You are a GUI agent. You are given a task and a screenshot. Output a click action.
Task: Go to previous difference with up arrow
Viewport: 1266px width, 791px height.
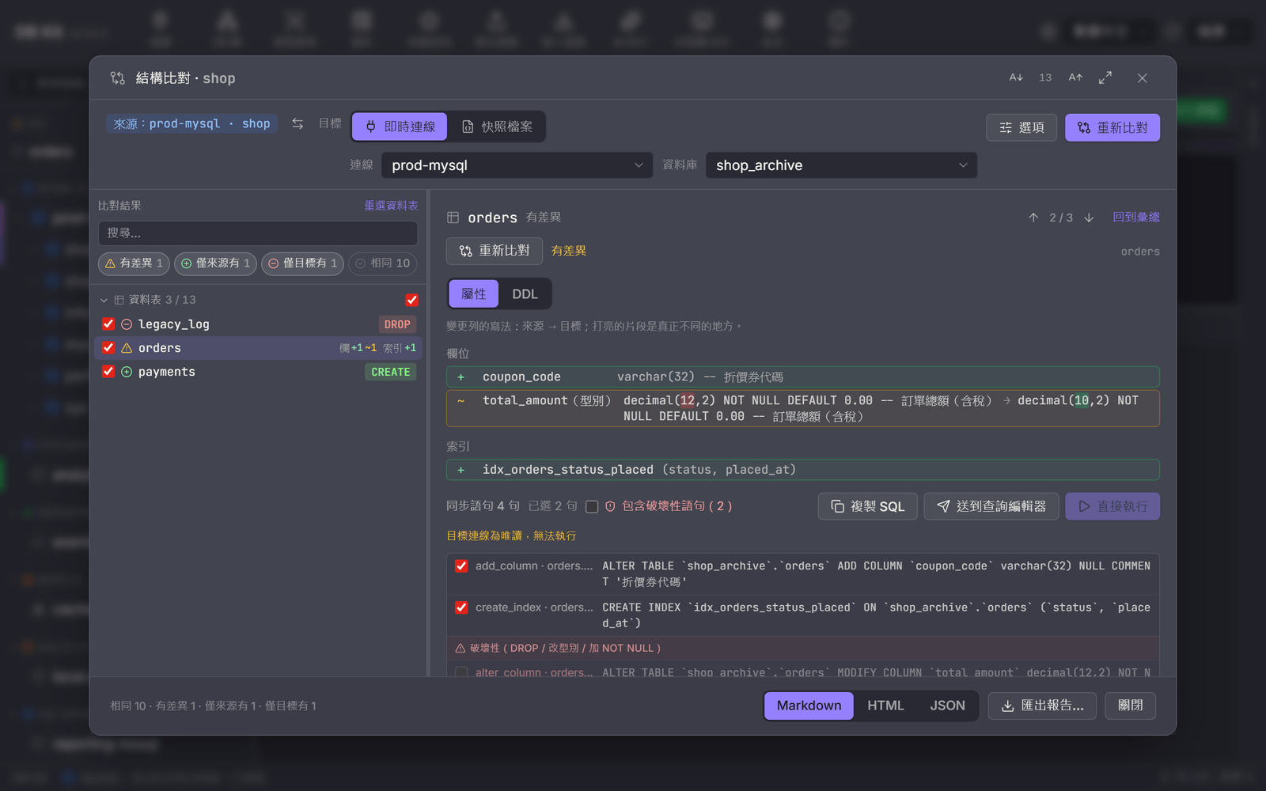1033,218
